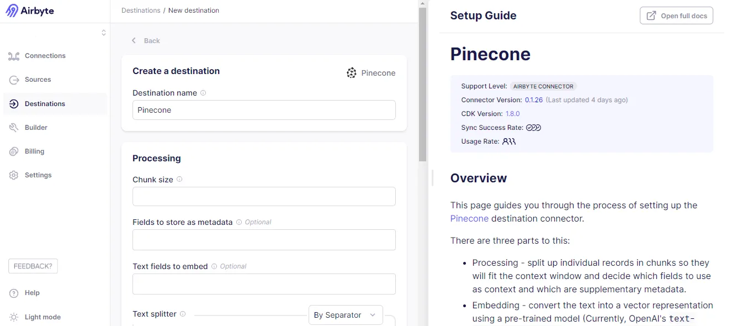Open the Builder menu item label
The height and width of the screenshot is (326, 732).
[x=36, y=128]
